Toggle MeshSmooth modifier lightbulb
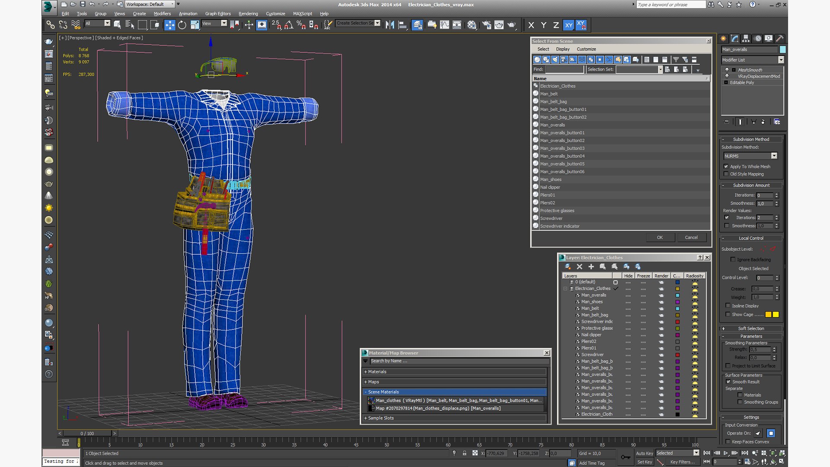This screenshot has height=467, width=830. pos(727,70)
